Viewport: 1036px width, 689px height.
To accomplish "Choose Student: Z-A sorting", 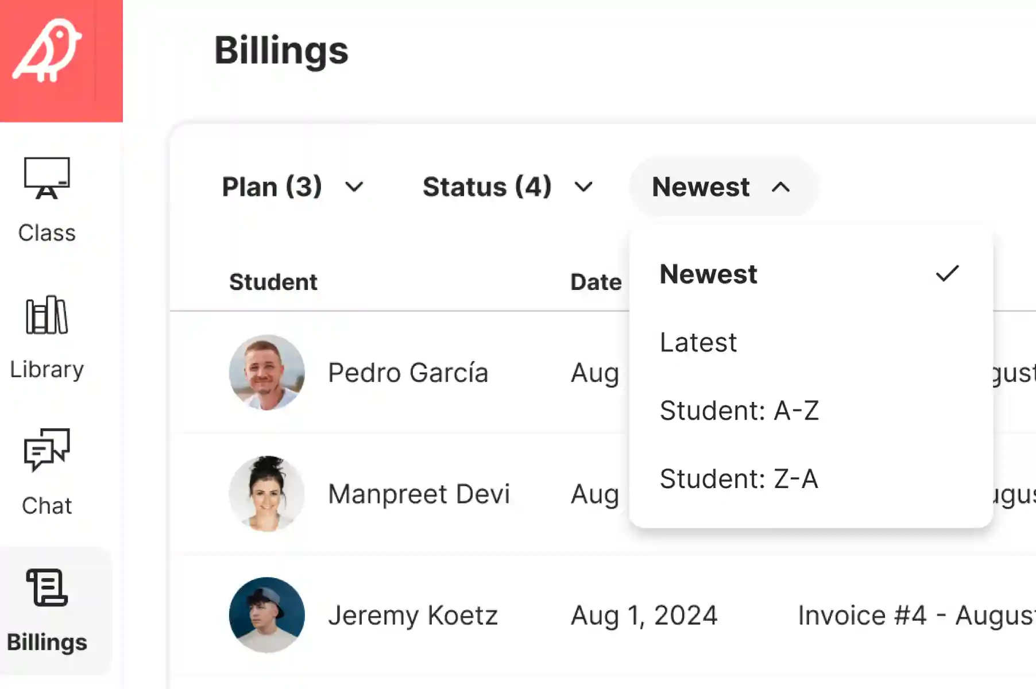I will pos(739,478).
